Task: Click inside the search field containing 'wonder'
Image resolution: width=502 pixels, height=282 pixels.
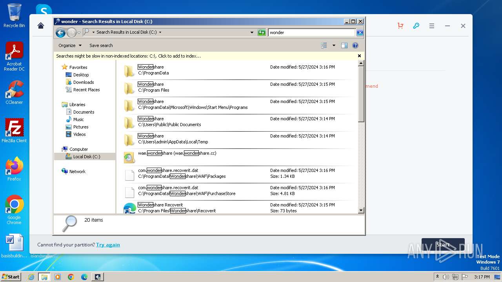Action: [x=312, y=33]
